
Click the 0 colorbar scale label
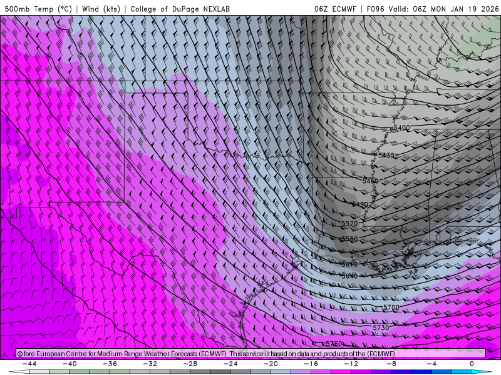pos(472,364)
